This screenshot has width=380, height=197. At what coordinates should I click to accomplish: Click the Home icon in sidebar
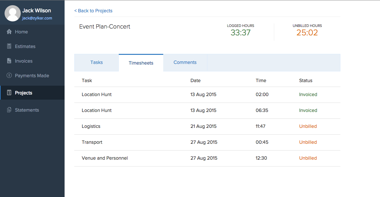pos(9,32)
